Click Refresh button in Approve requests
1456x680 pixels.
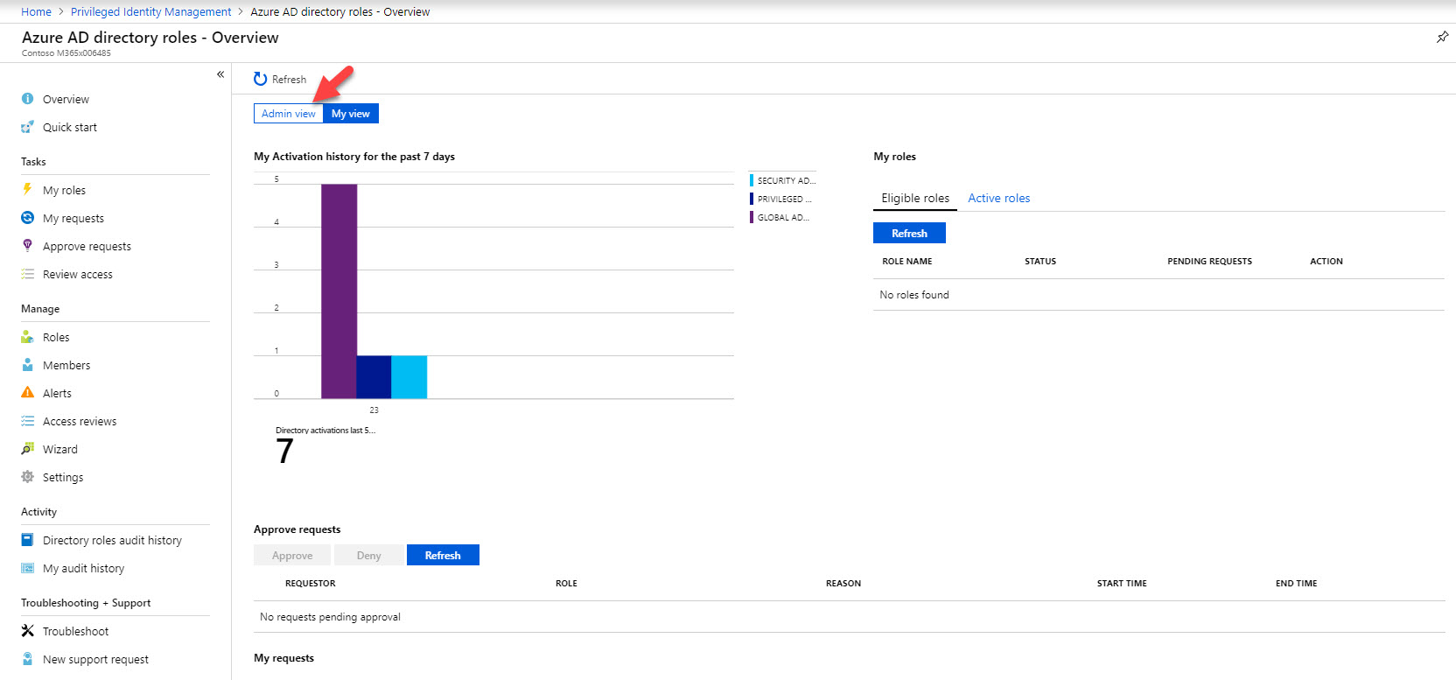443,555
